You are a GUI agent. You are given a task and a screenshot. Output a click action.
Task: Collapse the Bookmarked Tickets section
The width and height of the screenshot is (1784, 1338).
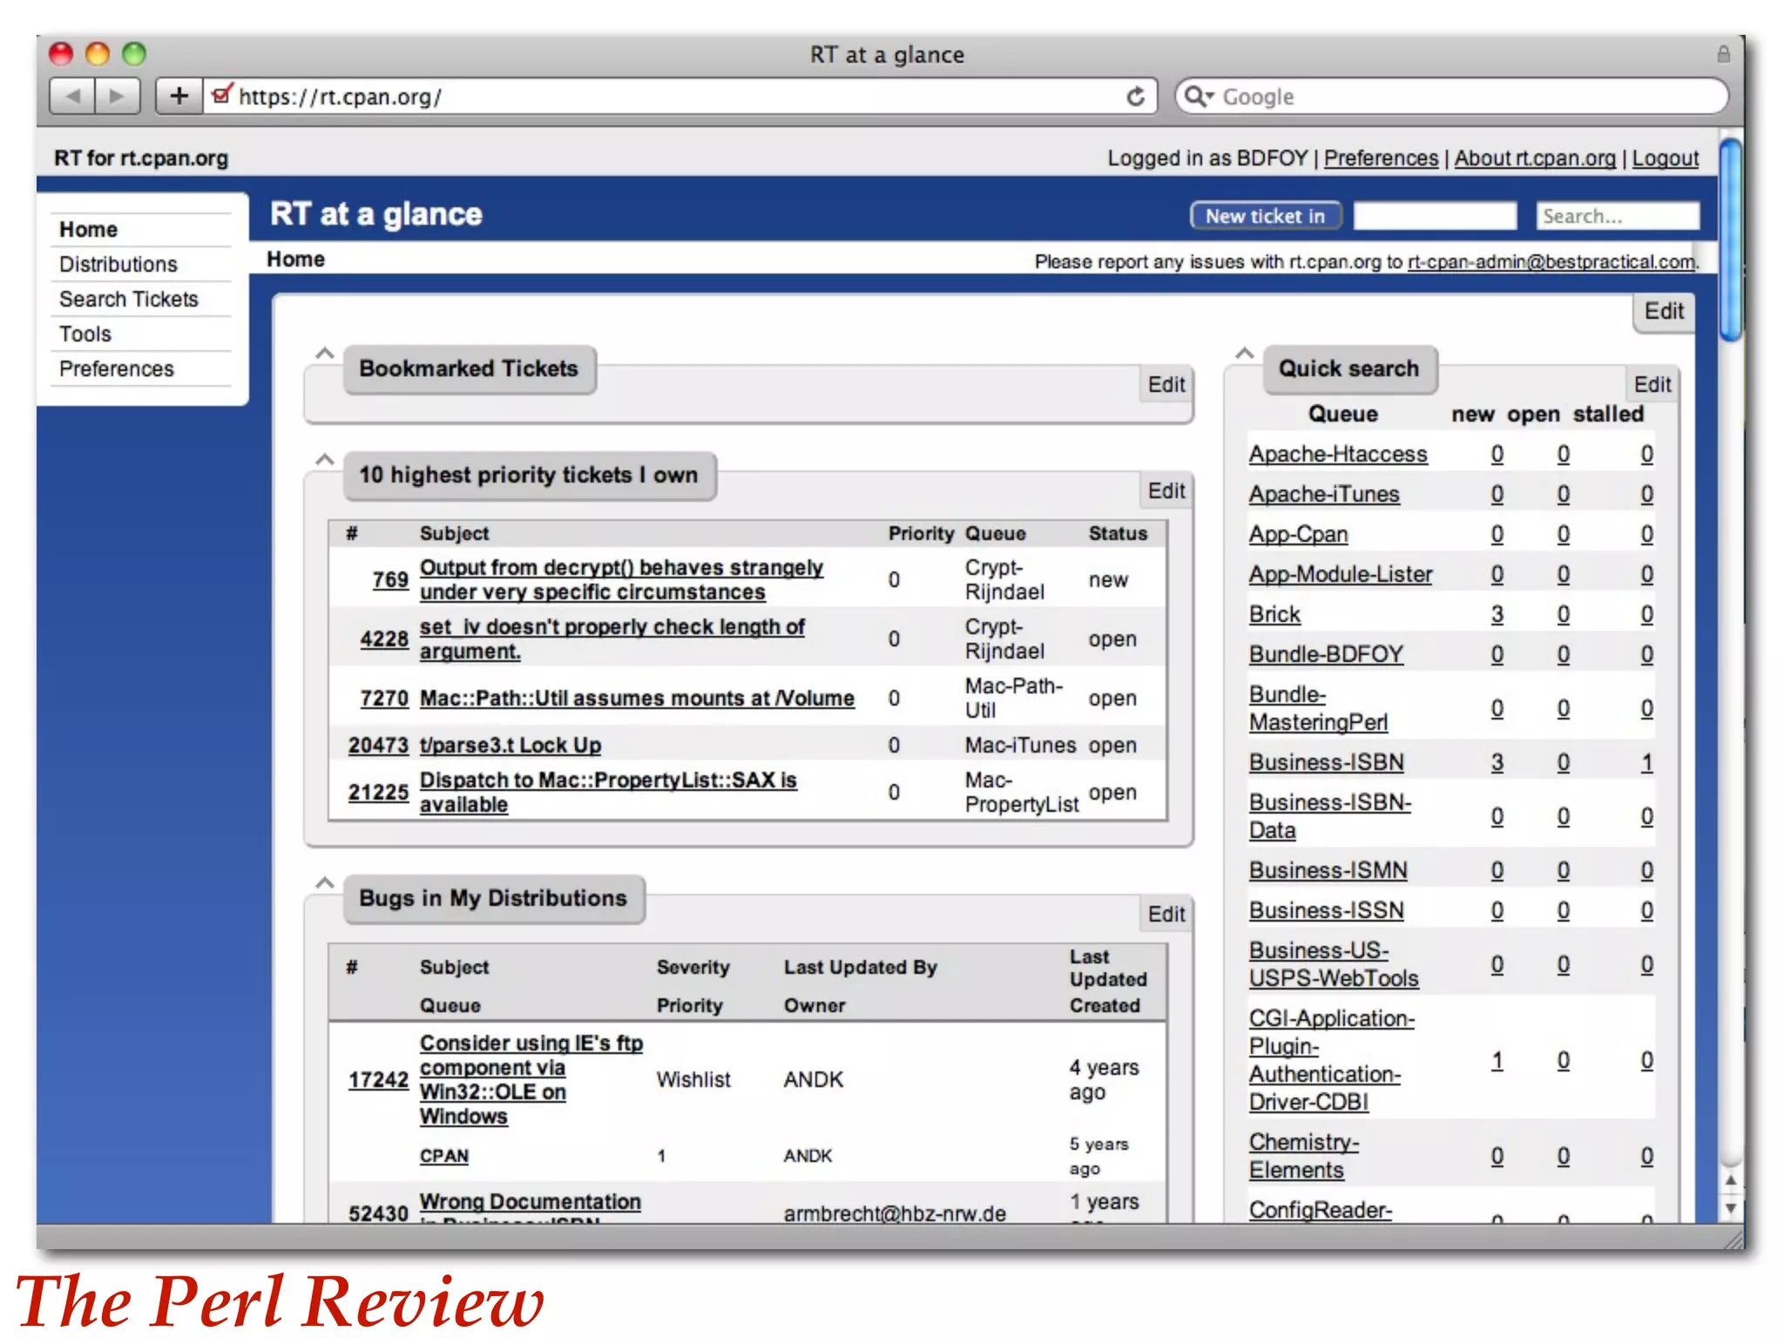point(324,354)
